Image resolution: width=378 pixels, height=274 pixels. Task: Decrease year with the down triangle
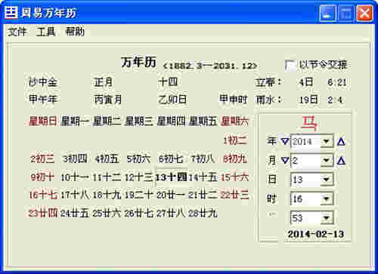click(285, 141)
